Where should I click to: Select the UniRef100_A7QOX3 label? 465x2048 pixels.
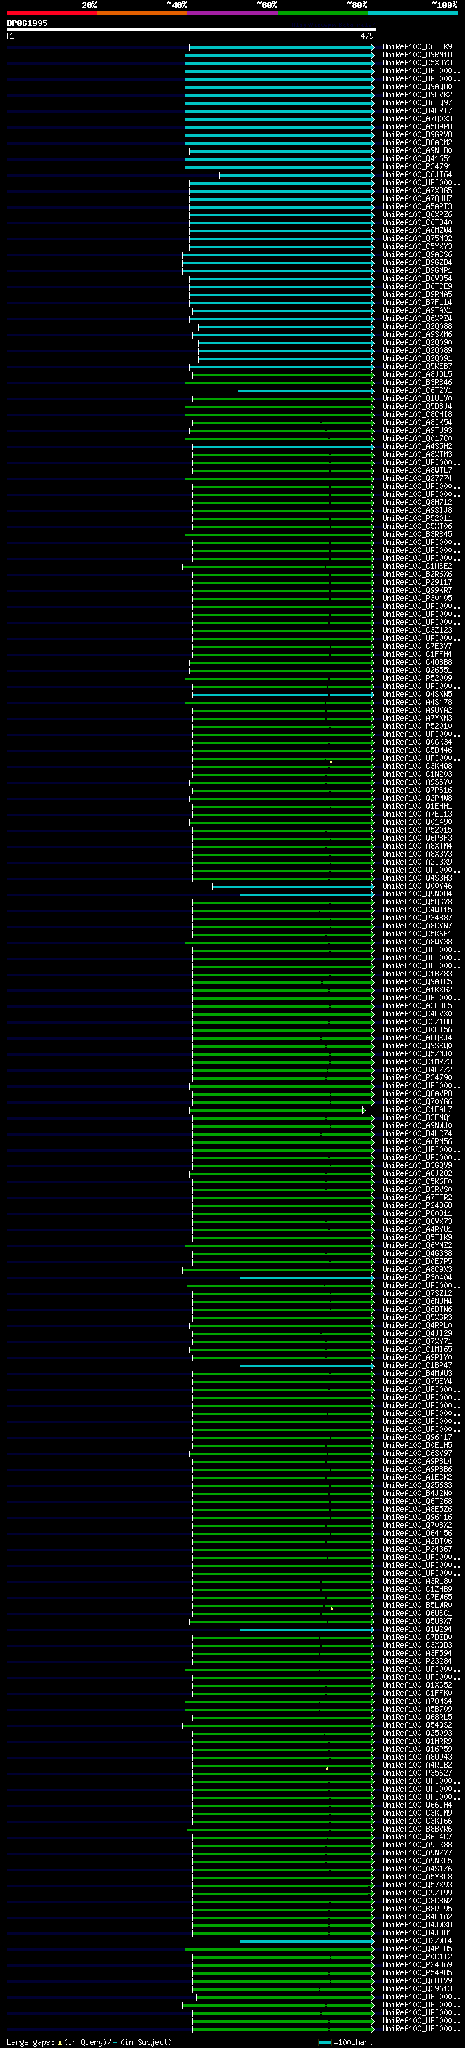pos(417,119)
